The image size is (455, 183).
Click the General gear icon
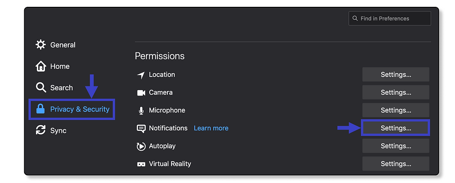(x=40, y=45)
